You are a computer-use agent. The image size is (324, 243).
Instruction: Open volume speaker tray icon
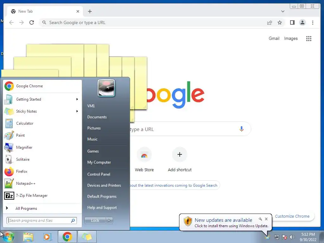[292, 237]
